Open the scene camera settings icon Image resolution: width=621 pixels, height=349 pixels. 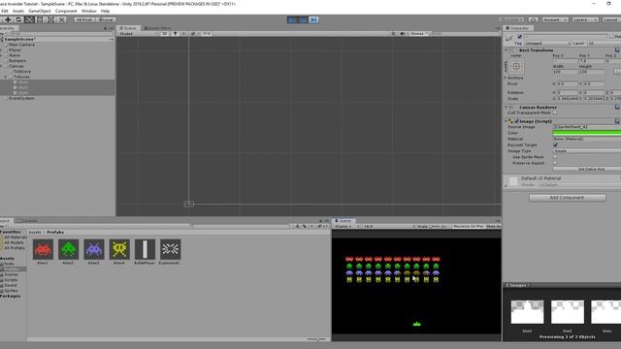403,34
